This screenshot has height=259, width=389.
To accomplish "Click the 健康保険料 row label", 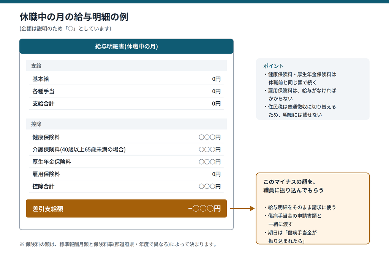I will tap(46, 137).
